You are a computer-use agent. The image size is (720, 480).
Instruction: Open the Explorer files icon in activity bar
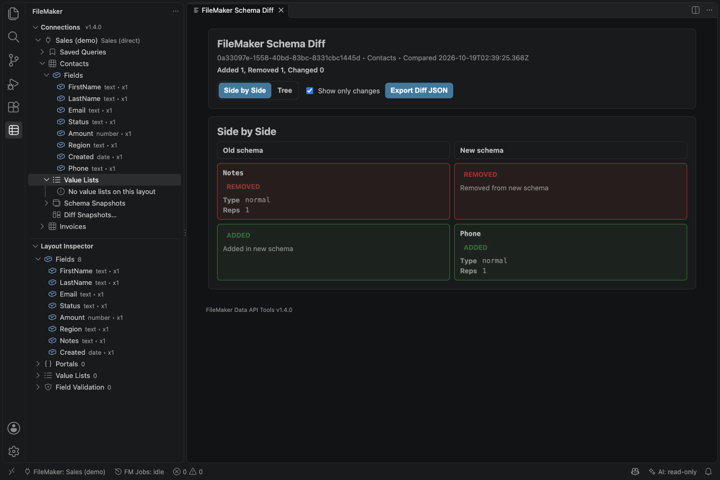[14, 14]
